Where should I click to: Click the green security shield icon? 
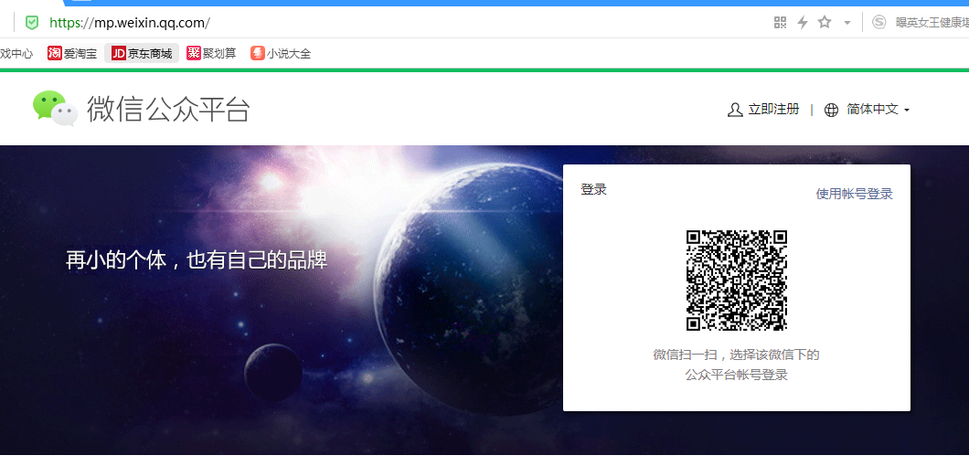31,23
